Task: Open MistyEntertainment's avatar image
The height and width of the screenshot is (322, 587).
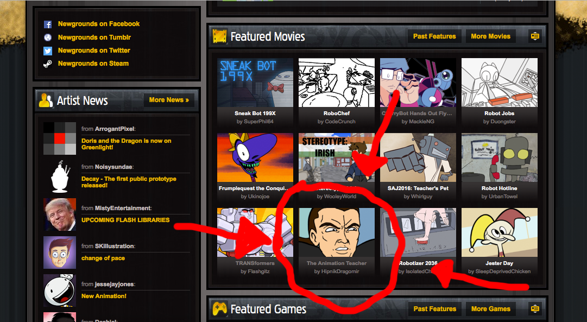Action: pos(60,214)
